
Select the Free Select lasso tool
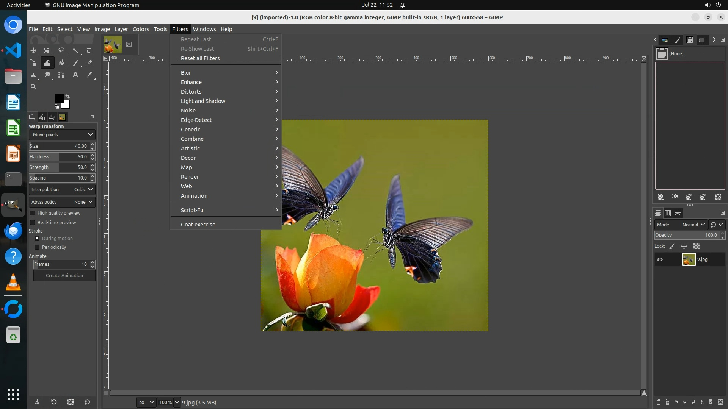click(x=61, y=51)
